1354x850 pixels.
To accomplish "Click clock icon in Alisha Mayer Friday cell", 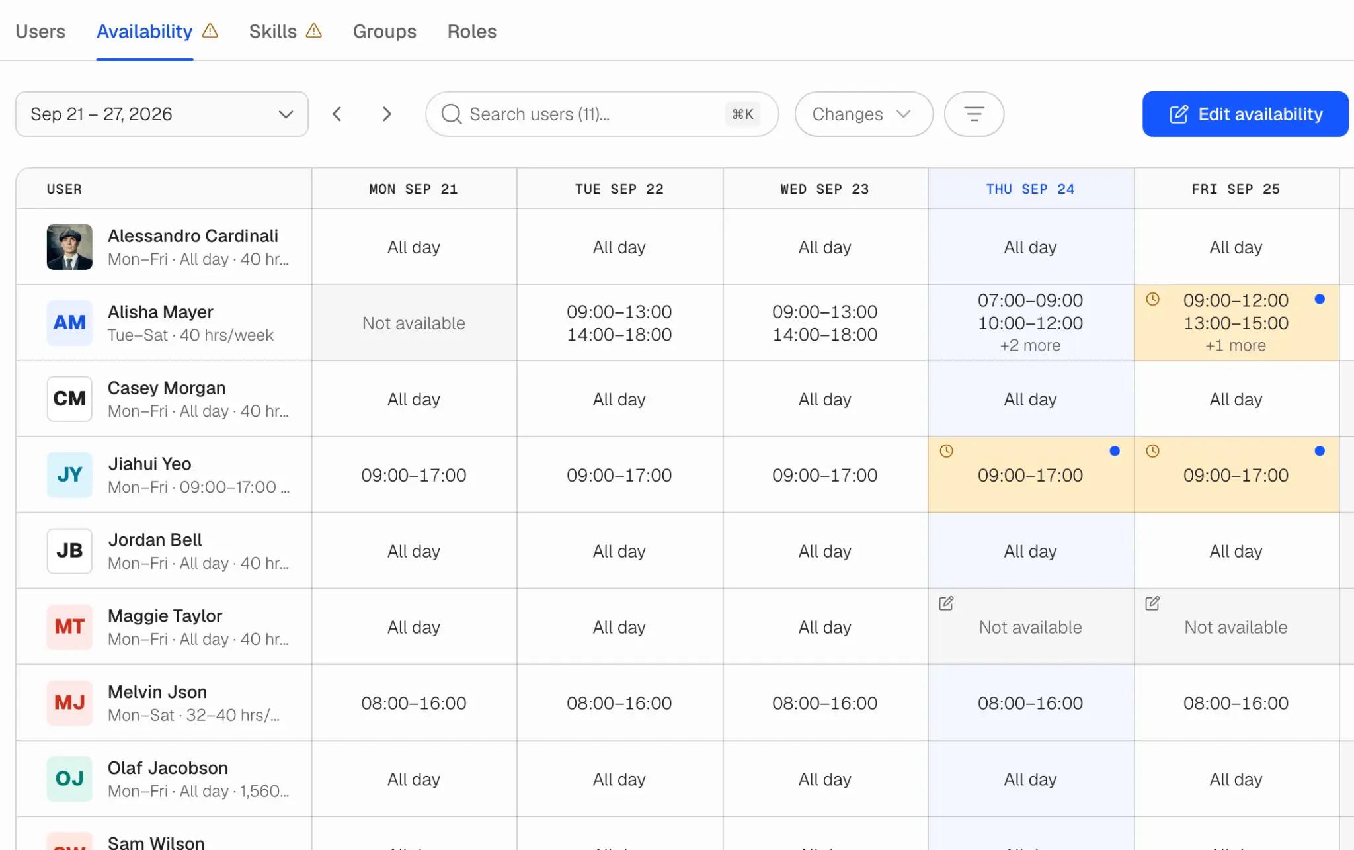I will coord(1152,299).
